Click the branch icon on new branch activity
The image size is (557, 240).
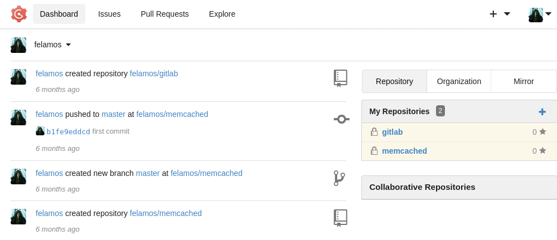pyautogui.click(x=339, y=178)
